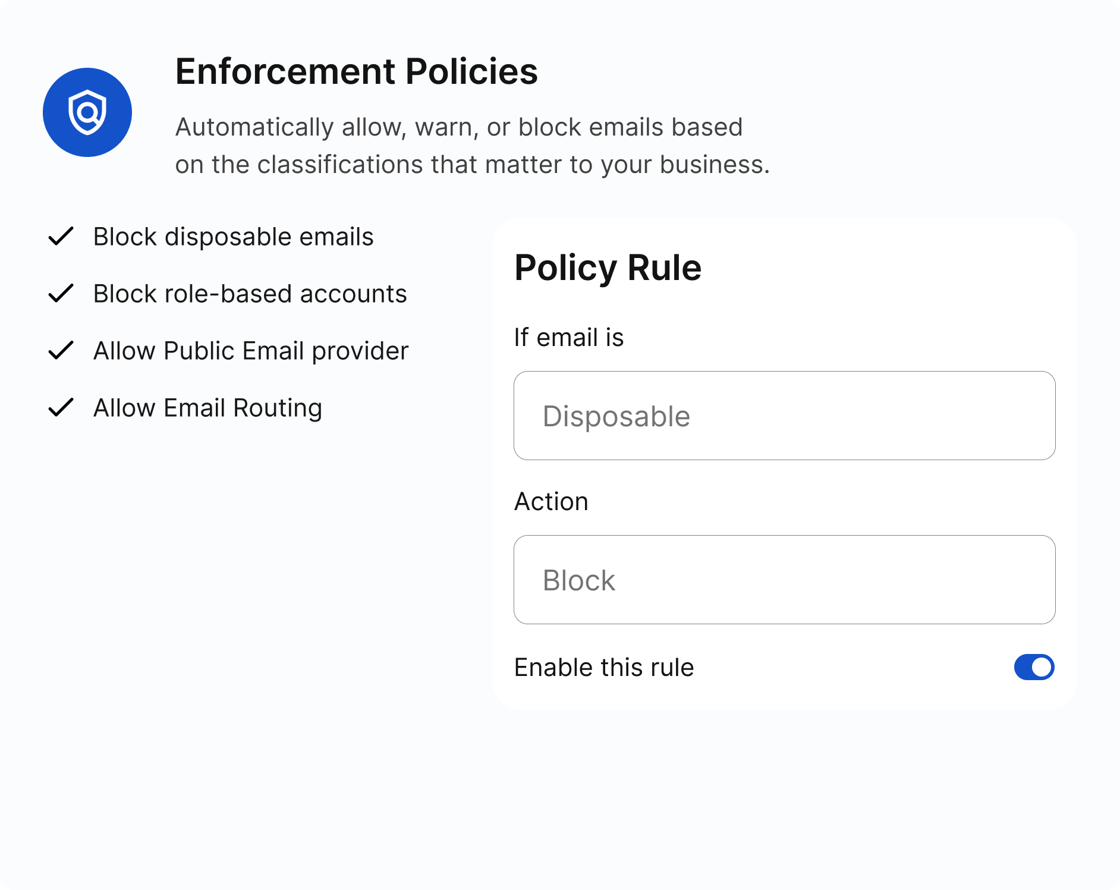The image size is (1120, 890).
Task: Click checkmark beside Block disposable emails
Action: [61, 236]
